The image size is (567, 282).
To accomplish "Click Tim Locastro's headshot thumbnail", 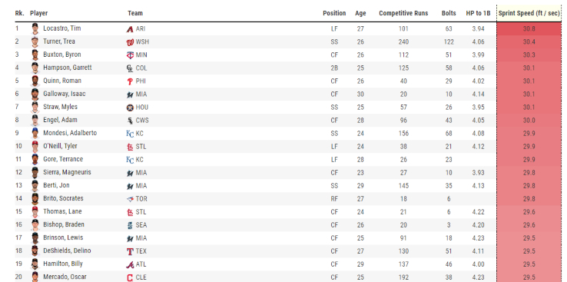I will pos(35,28).
